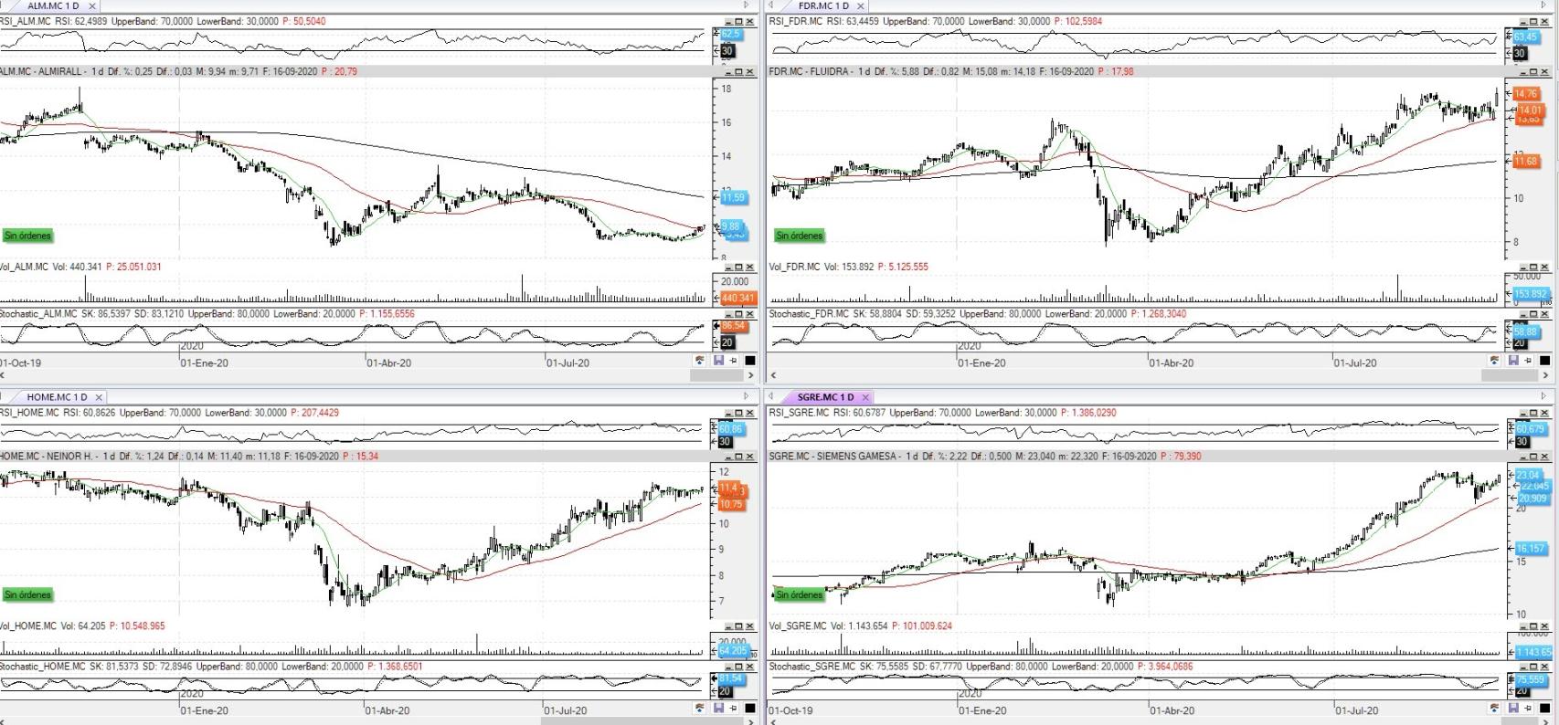Click the 440.341 volume tag on ALM.MC chart
This screenshot has width=1559, height=725.
pos(737,298)
